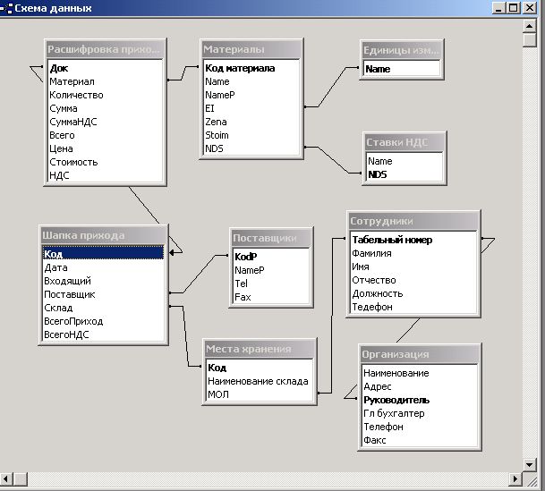Select the Гл бухгалтер field
Image resolution: width=545 pixels, height=491 pixels.
pos(420,413)
